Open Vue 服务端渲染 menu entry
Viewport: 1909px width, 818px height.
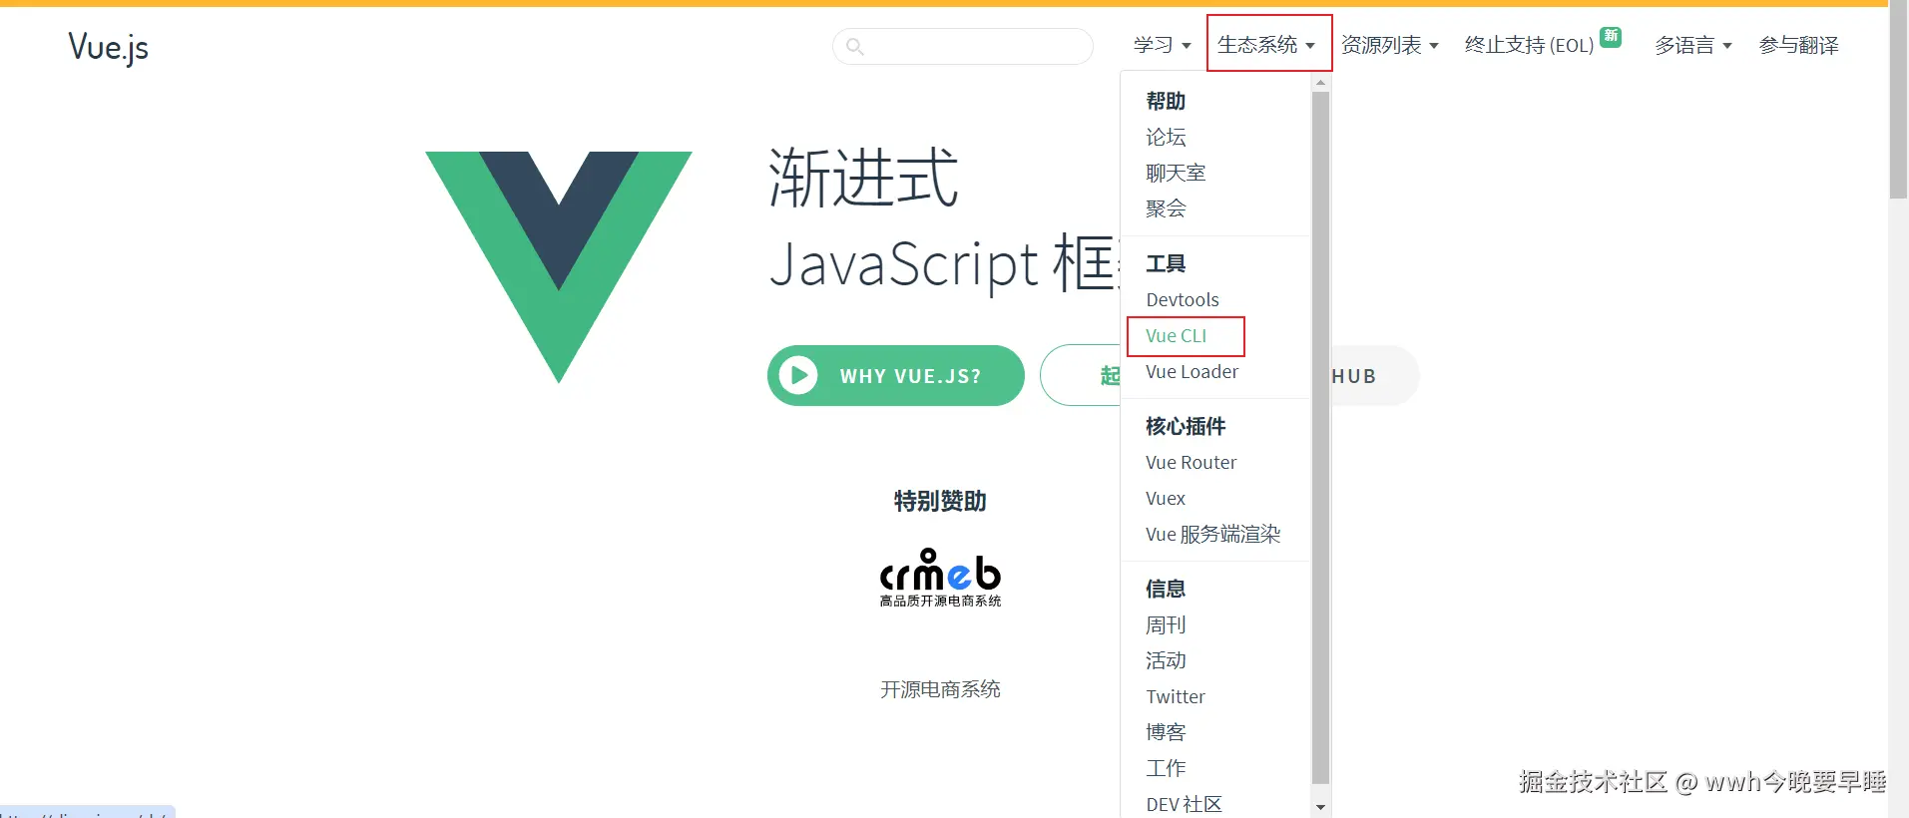tap(1213, 534)
